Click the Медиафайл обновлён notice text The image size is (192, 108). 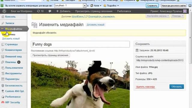click(45, 33)
